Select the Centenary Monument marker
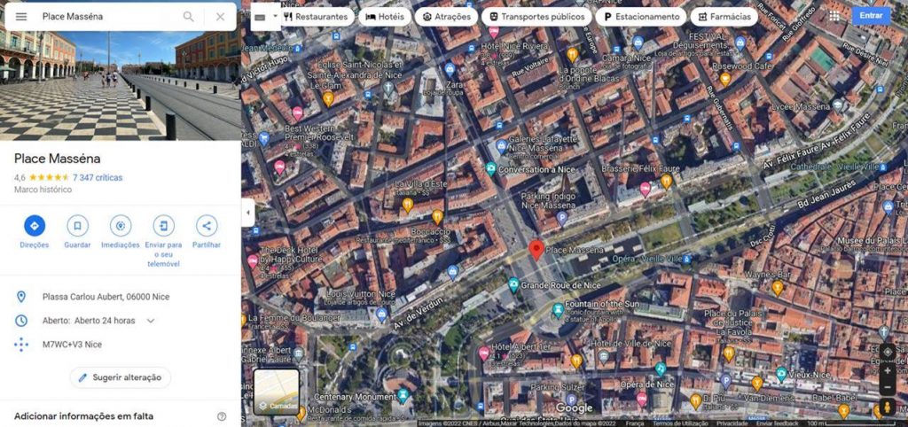The image size is (908, 427). (403, 396)
